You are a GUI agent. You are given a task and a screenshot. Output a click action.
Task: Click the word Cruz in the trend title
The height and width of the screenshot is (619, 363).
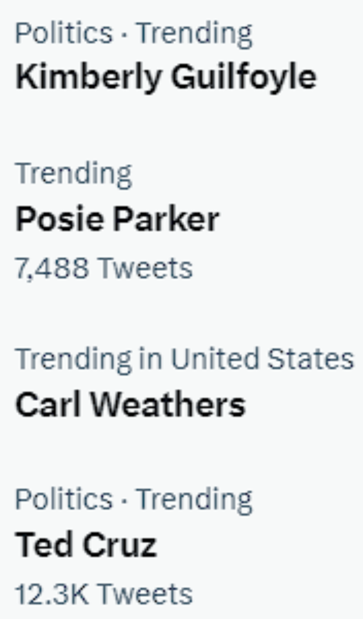(120, 545)
